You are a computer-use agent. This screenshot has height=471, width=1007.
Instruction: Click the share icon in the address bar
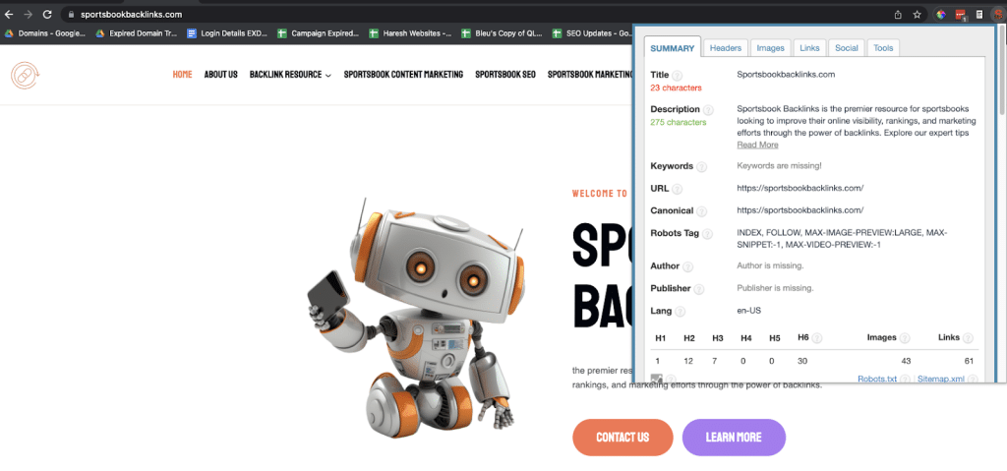pyautogui.click(x=897, y=15)
